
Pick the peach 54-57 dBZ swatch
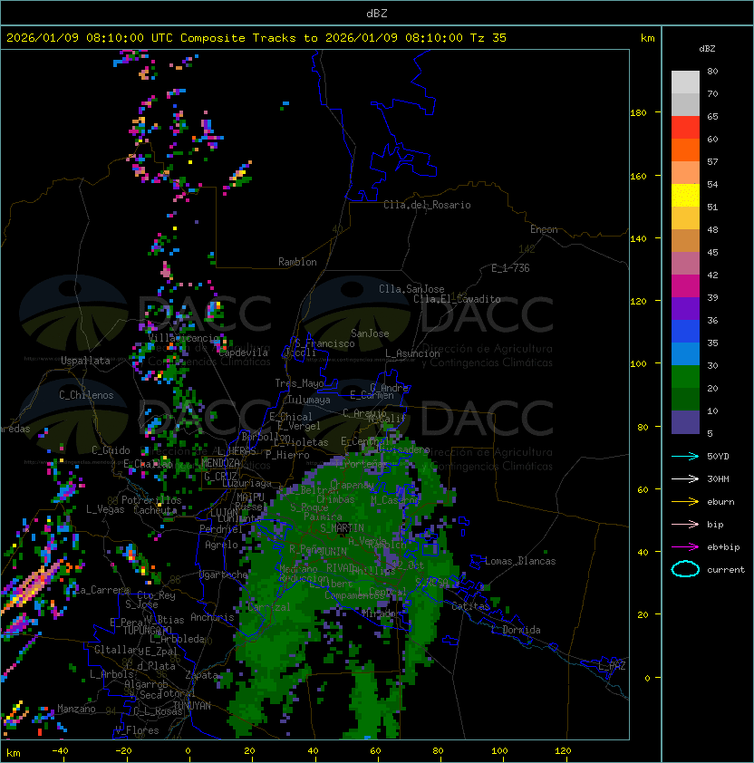click(685, 173)
